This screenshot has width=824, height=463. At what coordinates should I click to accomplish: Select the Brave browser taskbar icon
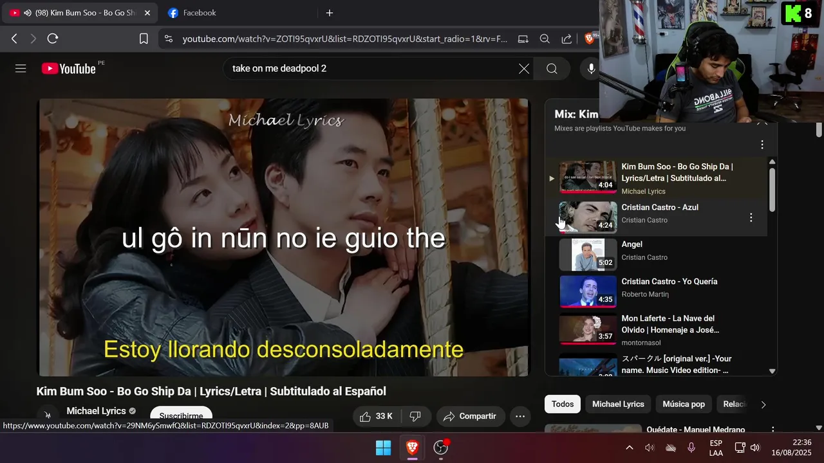[x=412, y=448]
